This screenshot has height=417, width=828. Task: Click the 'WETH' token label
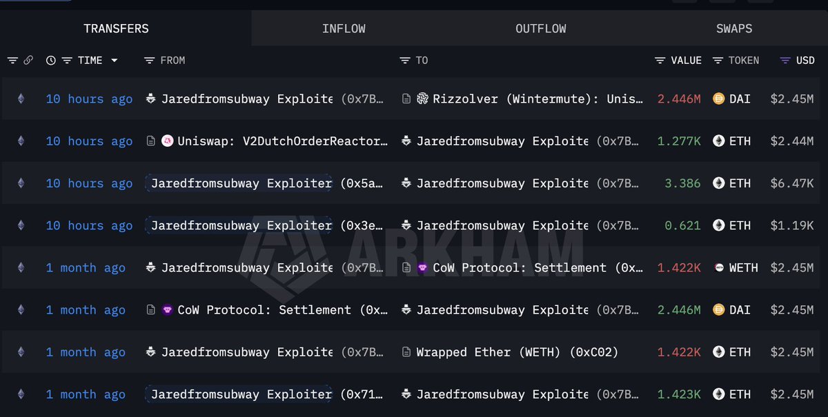(743, 267)
